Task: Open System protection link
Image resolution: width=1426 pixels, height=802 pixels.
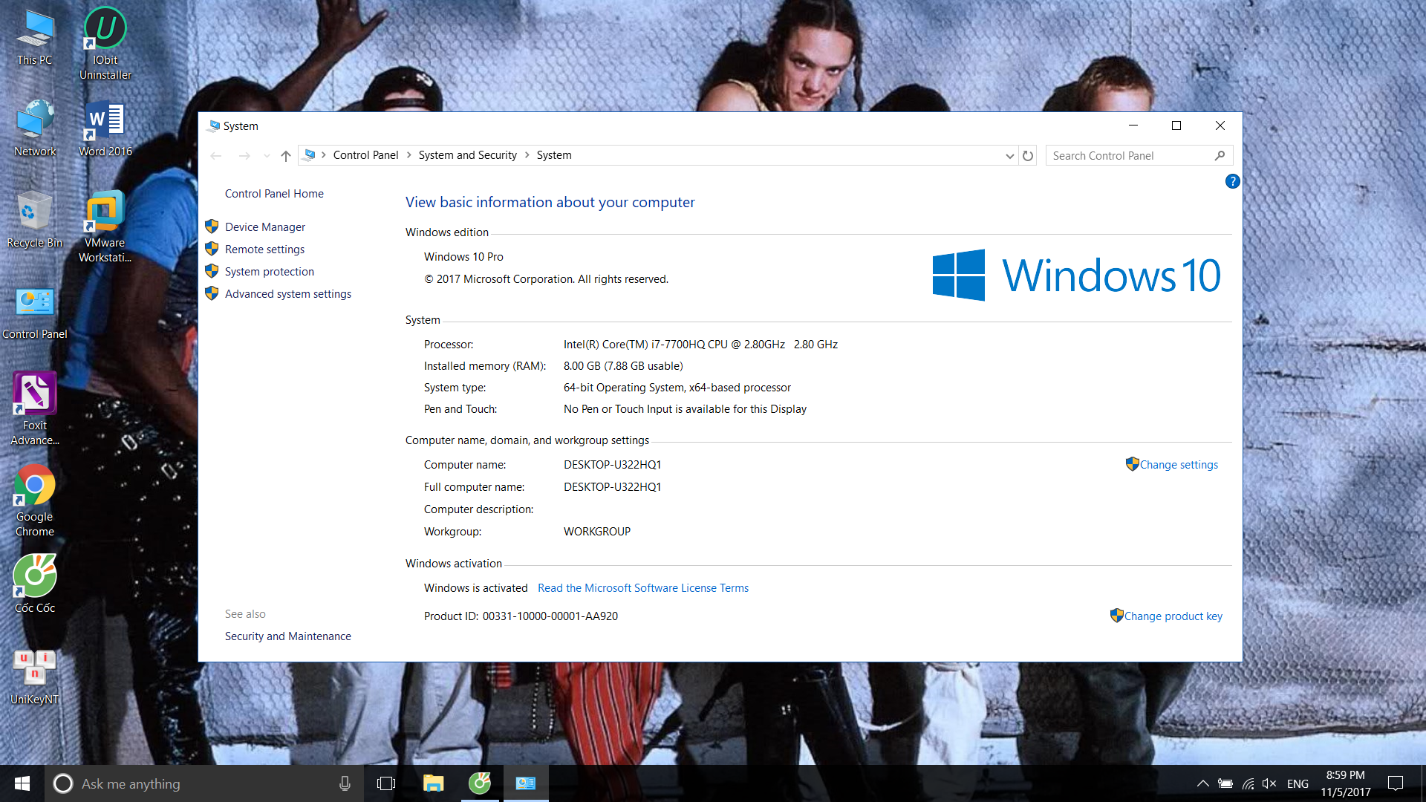Action: [x=269, y=272]
